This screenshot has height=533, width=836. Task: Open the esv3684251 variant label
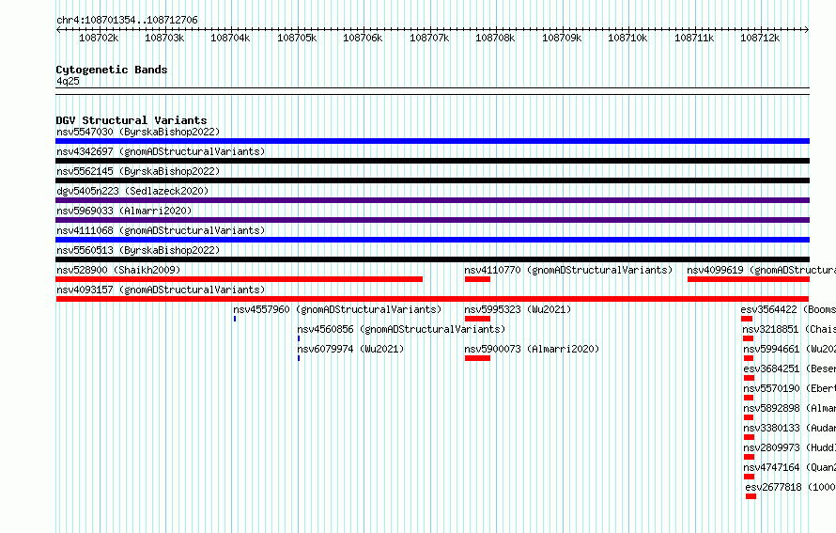coord(790,368)
